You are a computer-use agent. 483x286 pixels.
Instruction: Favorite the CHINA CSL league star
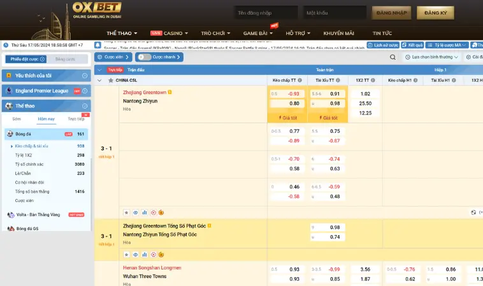(112, 81)
